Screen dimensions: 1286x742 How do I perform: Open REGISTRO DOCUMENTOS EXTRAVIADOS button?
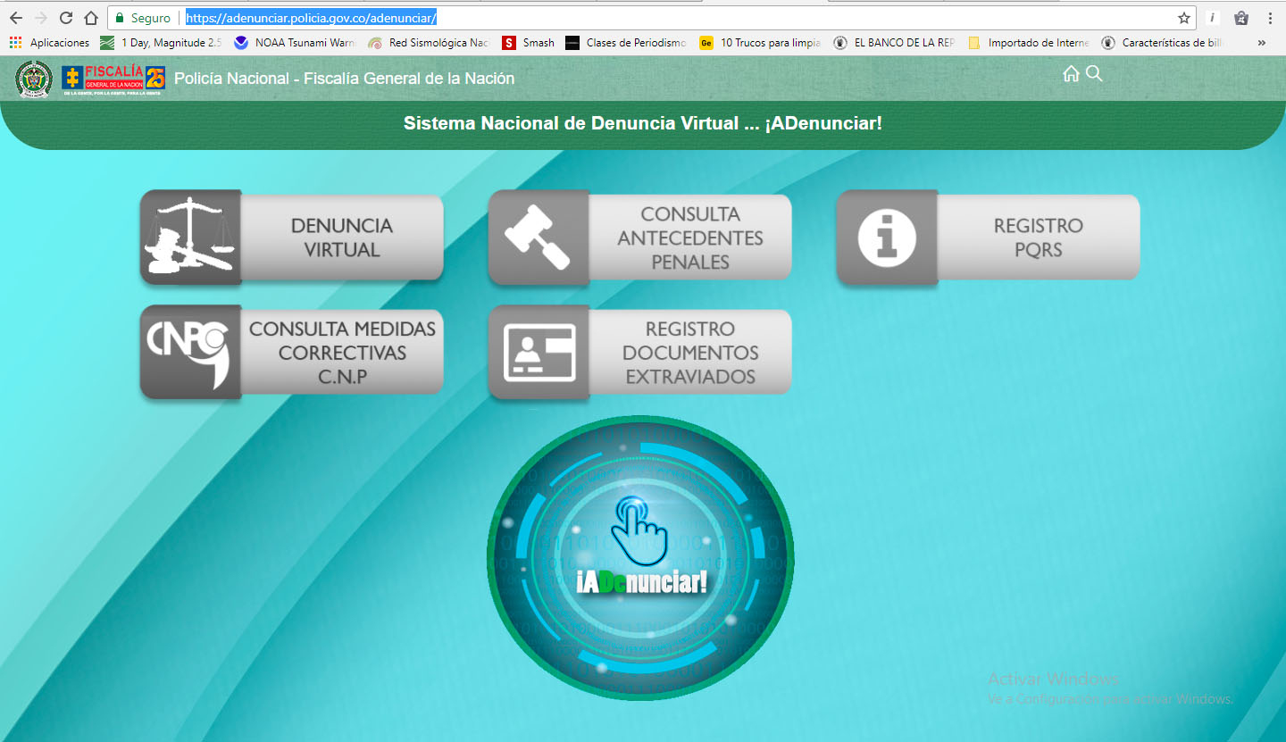(x=640, y=353)
